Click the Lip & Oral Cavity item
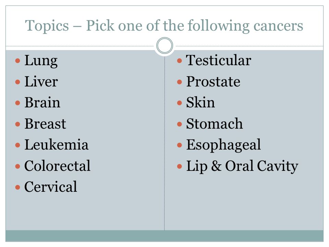The width and height of the screenshot is (329, 247). point(242,166)
